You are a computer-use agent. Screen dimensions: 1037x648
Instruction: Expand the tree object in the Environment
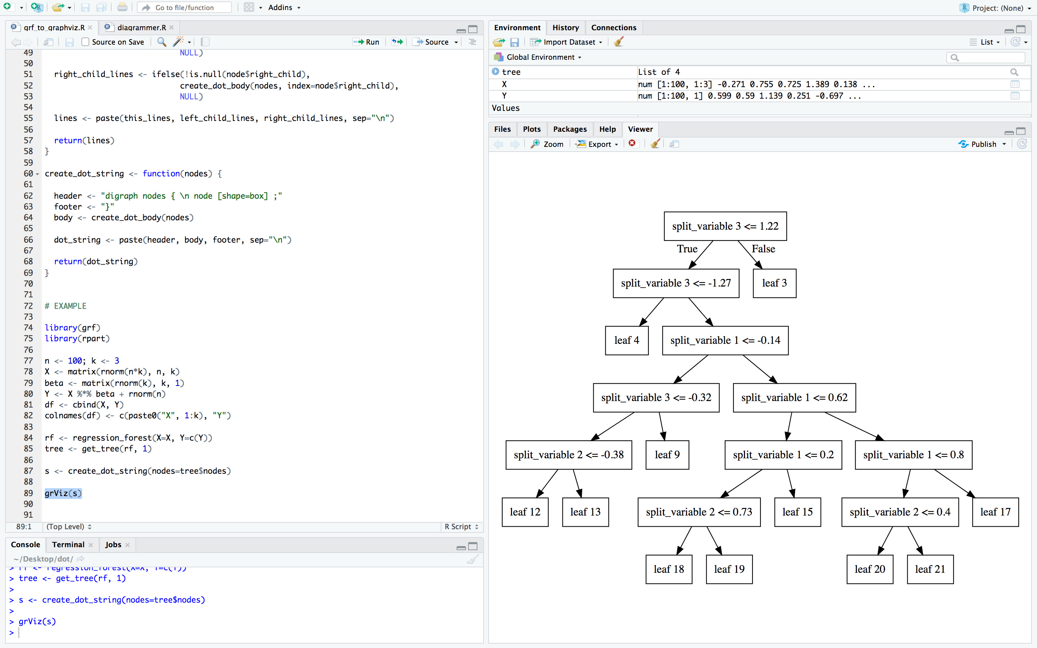[495, 72]
